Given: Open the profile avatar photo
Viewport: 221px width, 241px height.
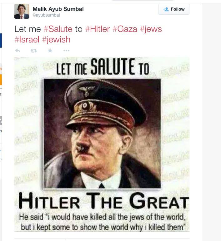Looking at the screenshot, I should tap(22, 11).
